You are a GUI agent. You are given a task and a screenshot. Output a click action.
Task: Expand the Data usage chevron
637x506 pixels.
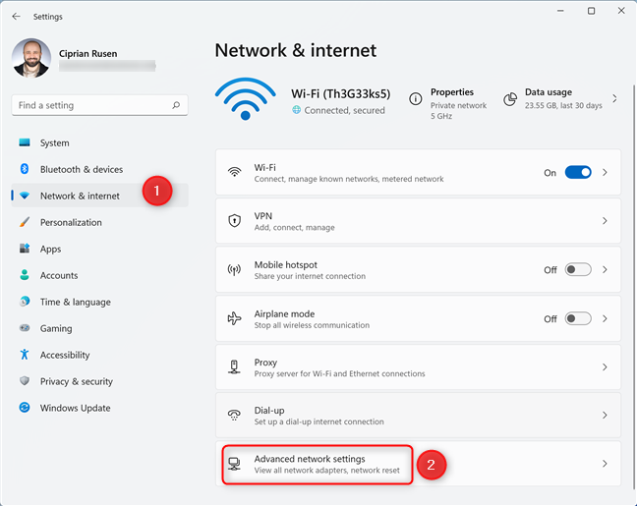point(614,98)
